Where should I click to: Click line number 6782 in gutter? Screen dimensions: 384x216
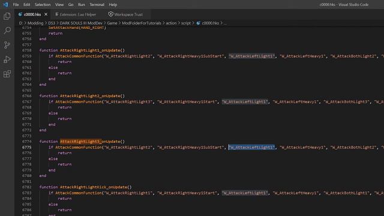[x=26, y=187]
